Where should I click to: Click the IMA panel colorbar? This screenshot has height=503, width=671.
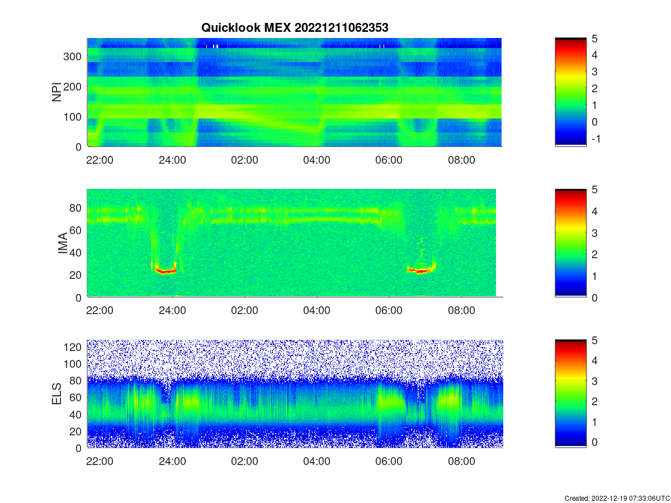click(570, 243)
